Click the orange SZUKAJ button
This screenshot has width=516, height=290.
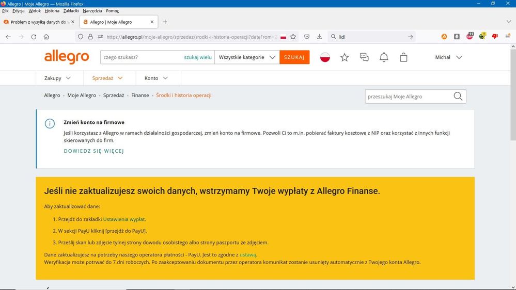tap(294, 57)
